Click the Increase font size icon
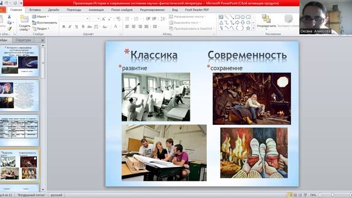 coord(103,19)
